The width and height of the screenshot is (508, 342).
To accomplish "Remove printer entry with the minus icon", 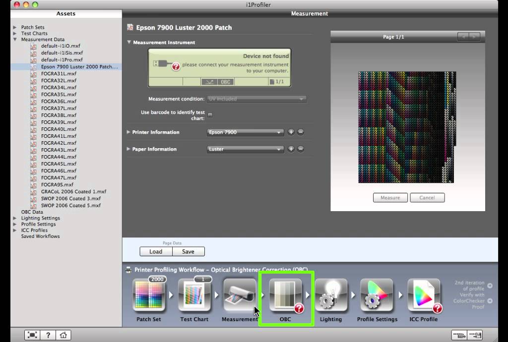I will click(x=301, y=132).
